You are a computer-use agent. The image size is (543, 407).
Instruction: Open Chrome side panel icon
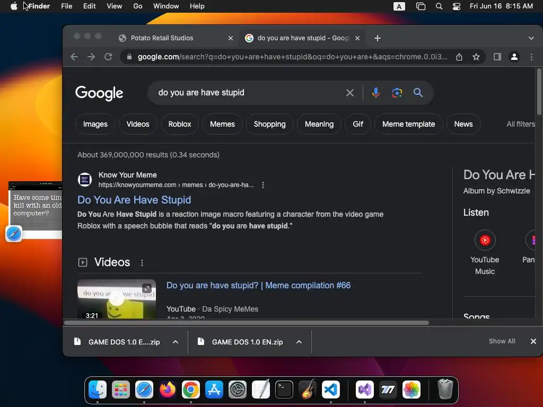point(497,57)
